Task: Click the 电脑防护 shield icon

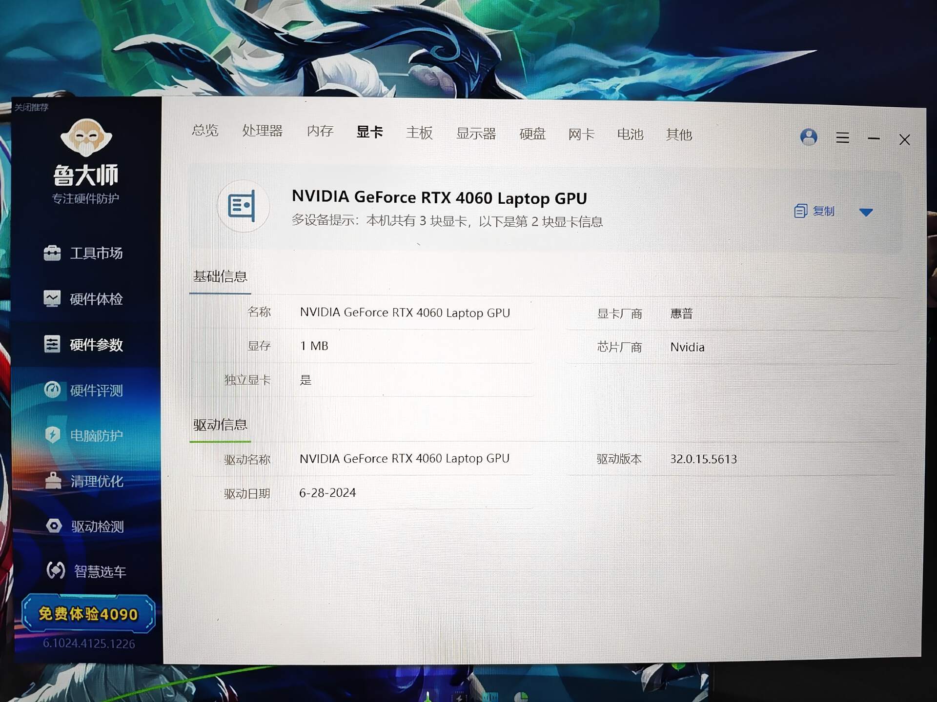Action: (x=52, y=434)
